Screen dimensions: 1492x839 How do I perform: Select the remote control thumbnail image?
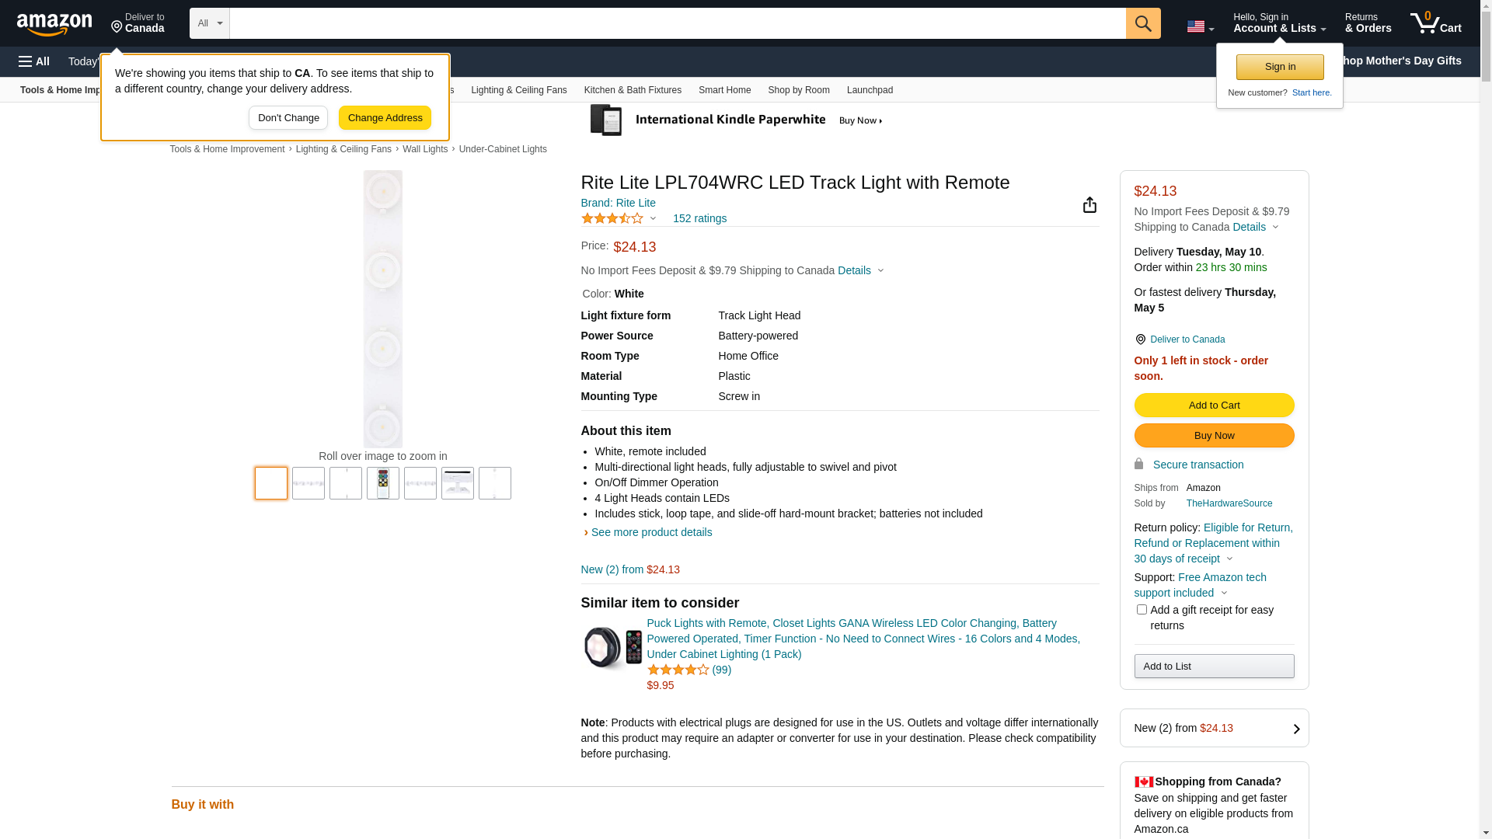[383, 483]
